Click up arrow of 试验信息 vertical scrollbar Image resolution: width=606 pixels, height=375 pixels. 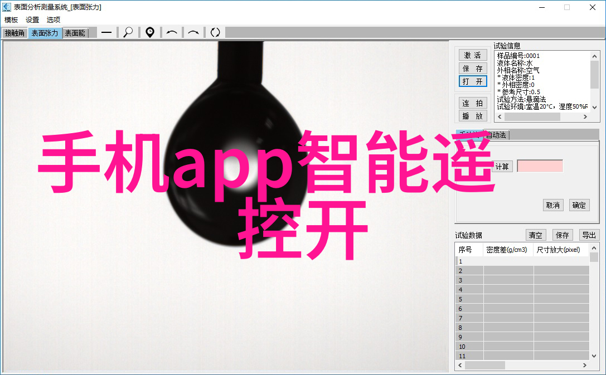595,56
